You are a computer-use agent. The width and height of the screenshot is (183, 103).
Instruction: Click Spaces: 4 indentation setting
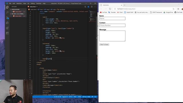coord(65,97)
